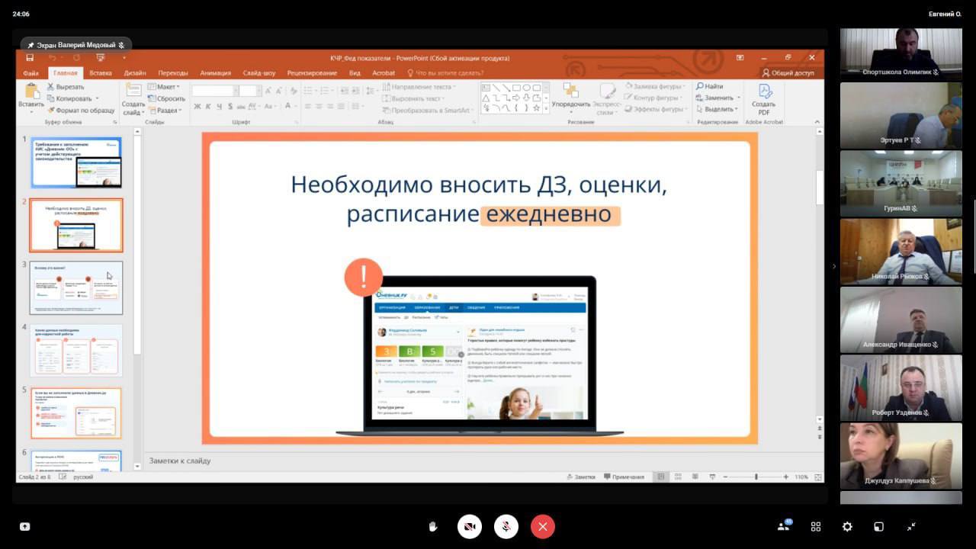Open Заливка фигуры shape fill dropdown
Viewport: 976px width, 549px height.
655,86
